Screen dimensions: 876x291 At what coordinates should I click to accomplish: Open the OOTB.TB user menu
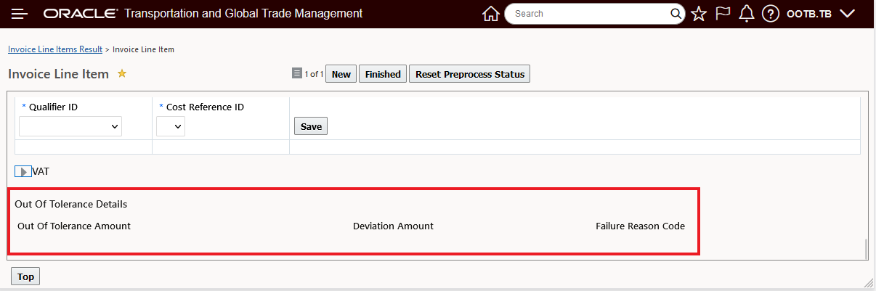coord(821,14)
